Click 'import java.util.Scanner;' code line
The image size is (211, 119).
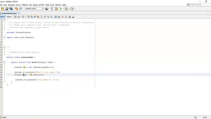pyautogui.click(x=20, y=37)
